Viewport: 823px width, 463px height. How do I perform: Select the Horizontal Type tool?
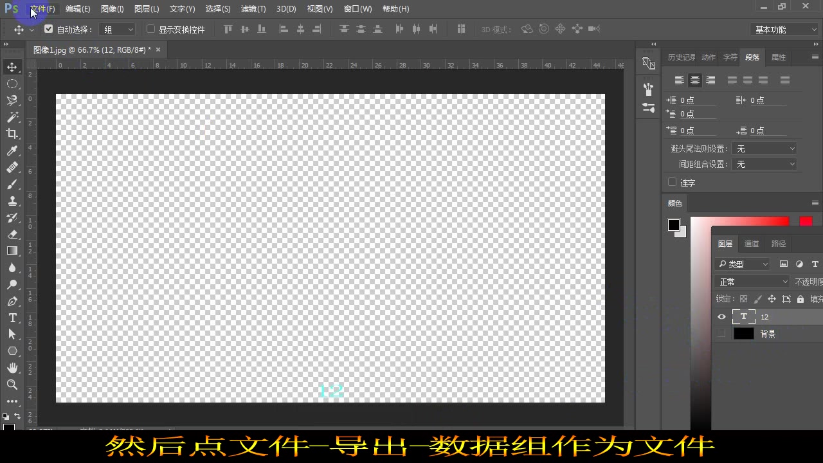[x=13, y=318]
